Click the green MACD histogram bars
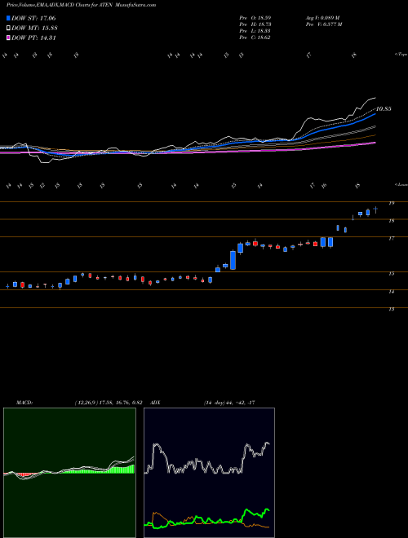Viewport: 408px width, 538px height. 96,470
